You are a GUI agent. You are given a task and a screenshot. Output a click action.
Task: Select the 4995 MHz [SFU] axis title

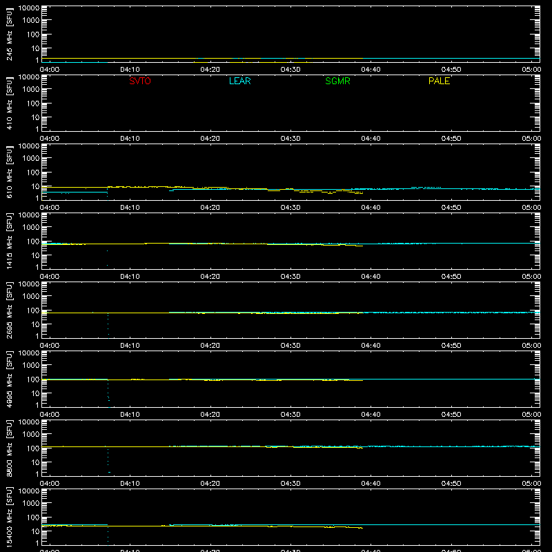[10, 379]
